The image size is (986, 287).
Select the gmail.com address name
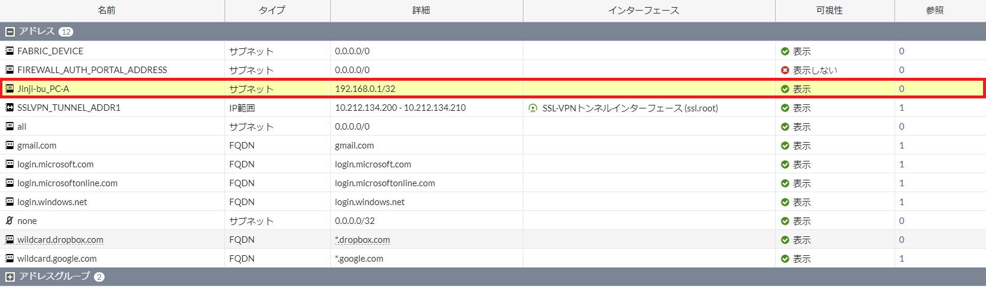click(37, 146)
